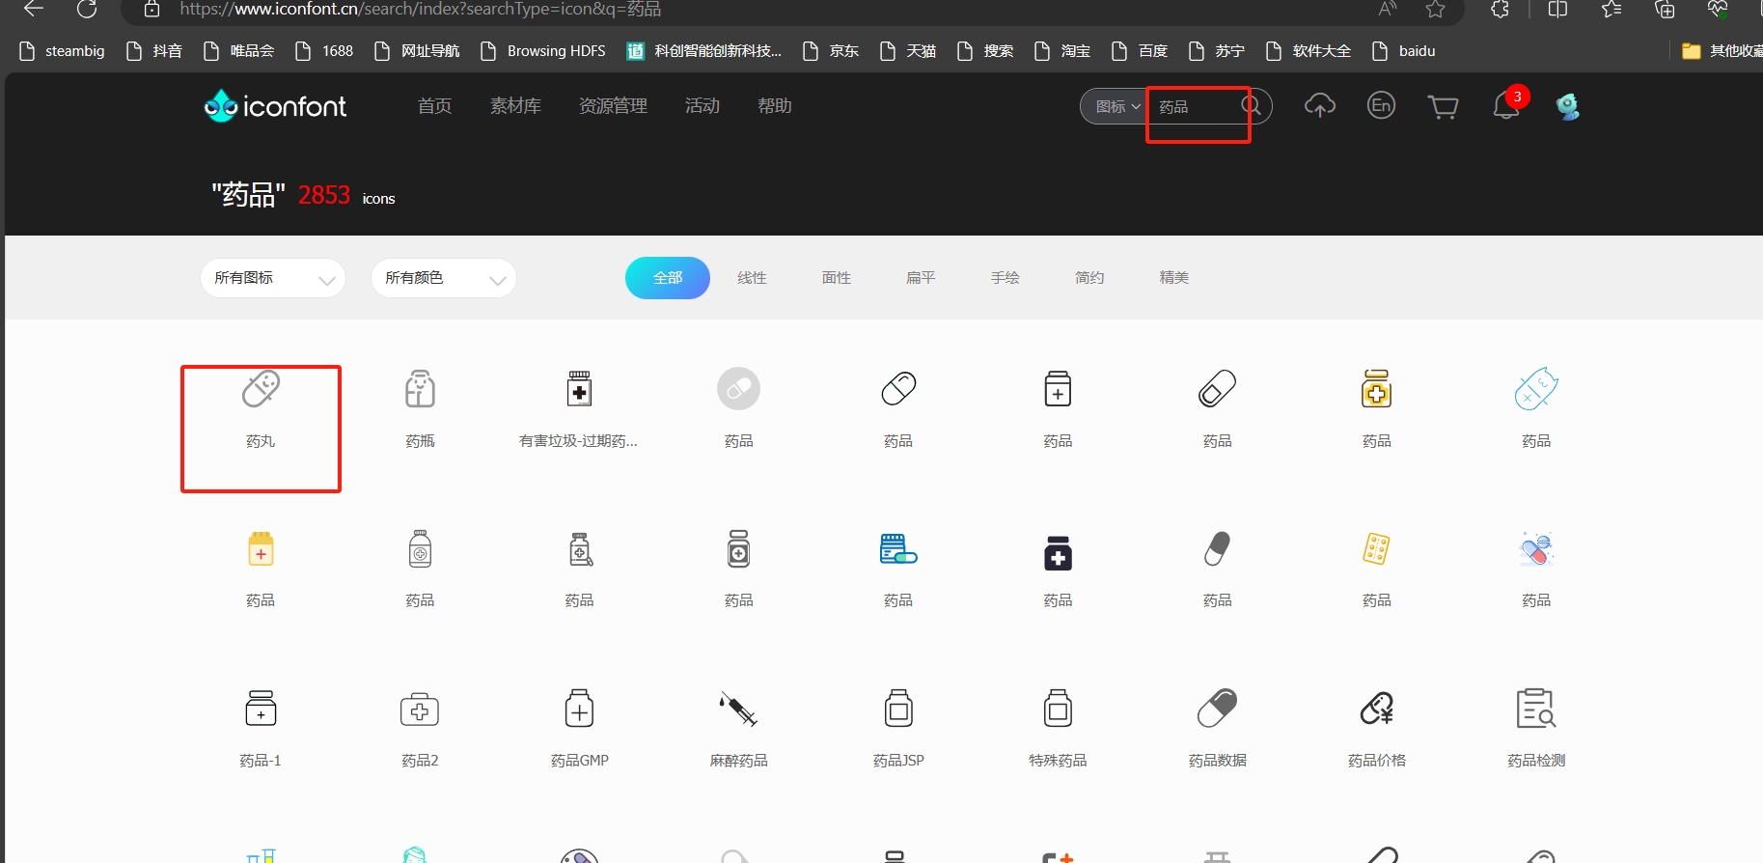Open the 抖音 bookmark

point(154,51)
